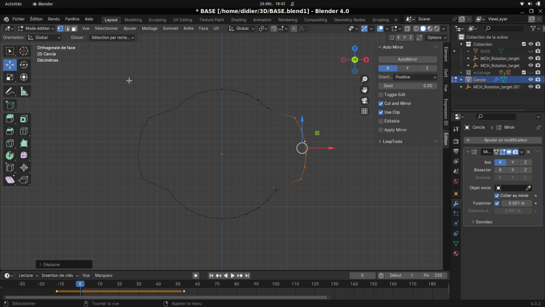Image resolution: width=545 pixels, height=307 pixels.
Task: Toggle camera view icon in viewport
Action: coord(365,101)
